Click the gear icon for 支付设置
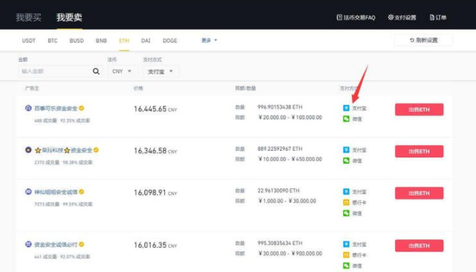476x272 pixels. [x=391, y=17]
